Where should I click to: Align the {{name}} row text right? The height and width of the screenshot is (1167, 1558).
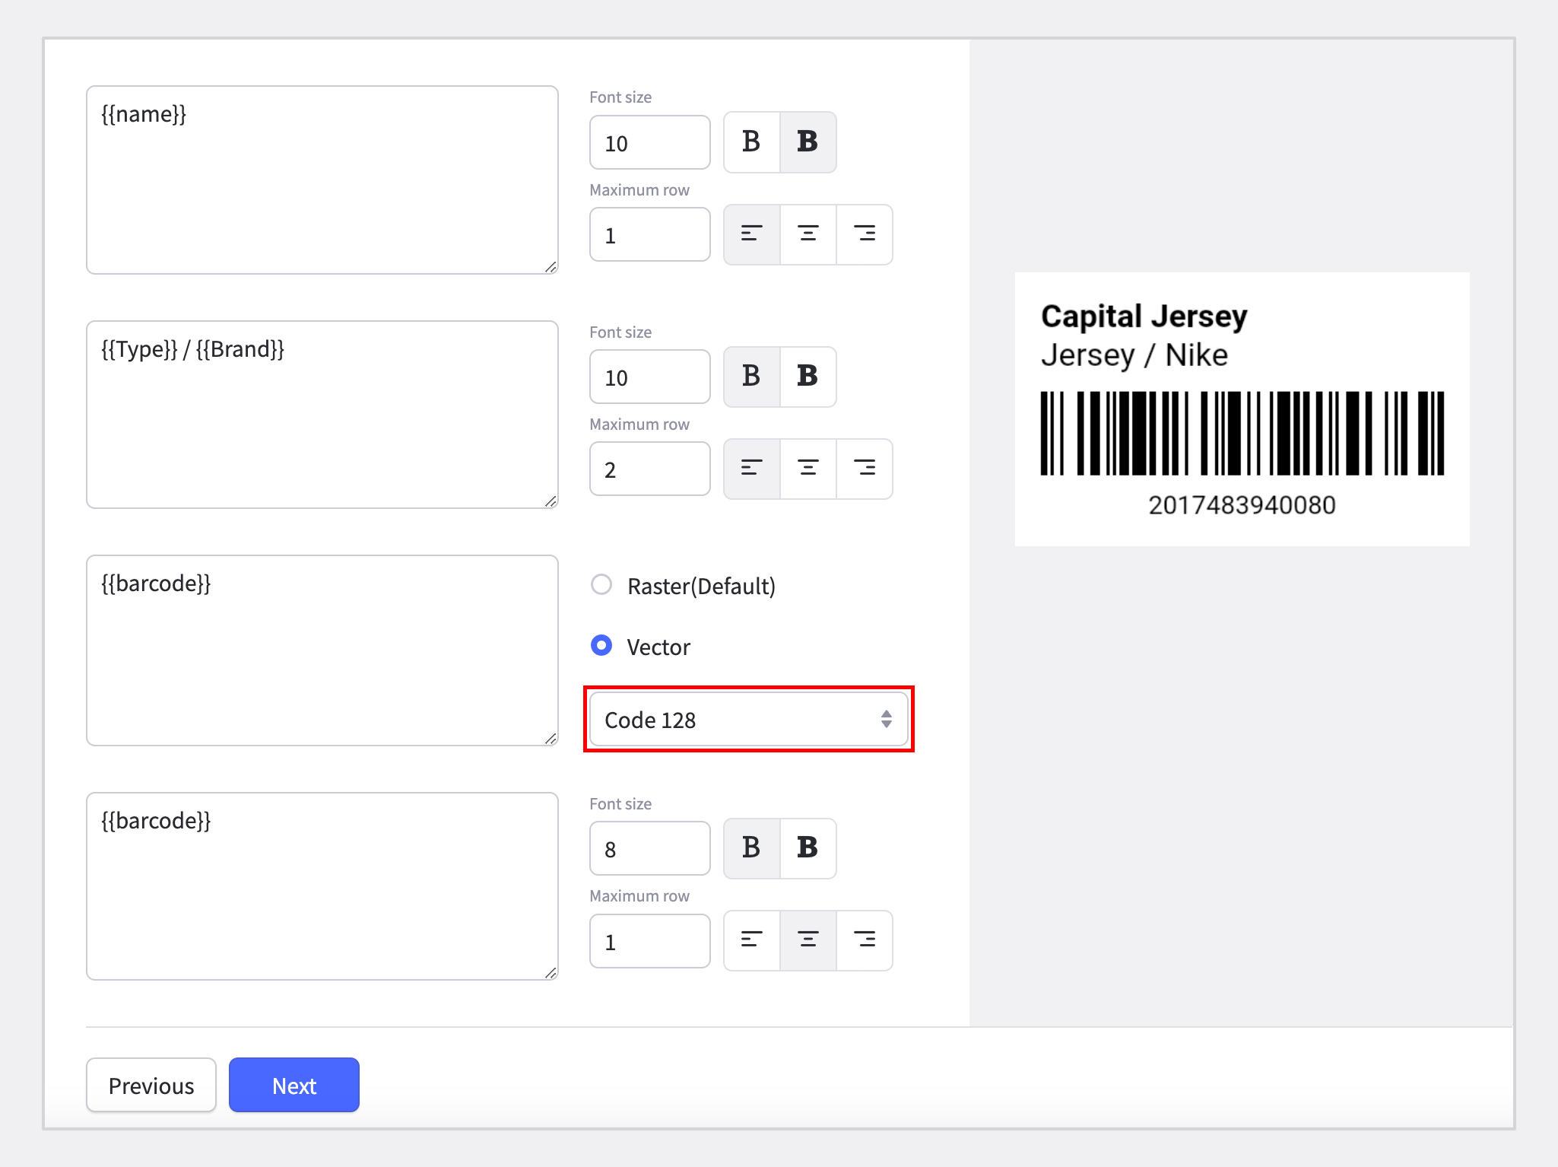point(865,234)
